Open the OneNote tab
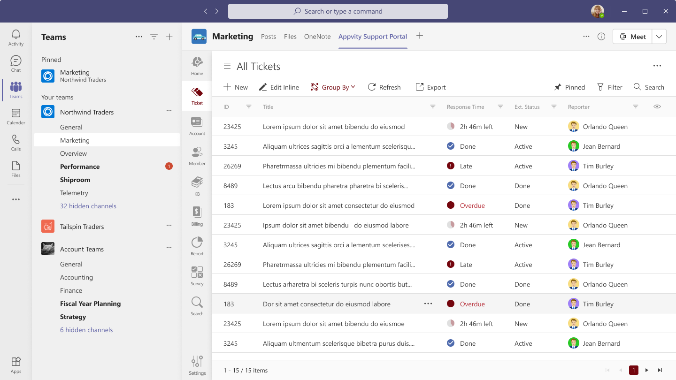Viewport: 676px width, 380px height. point(317,36)
